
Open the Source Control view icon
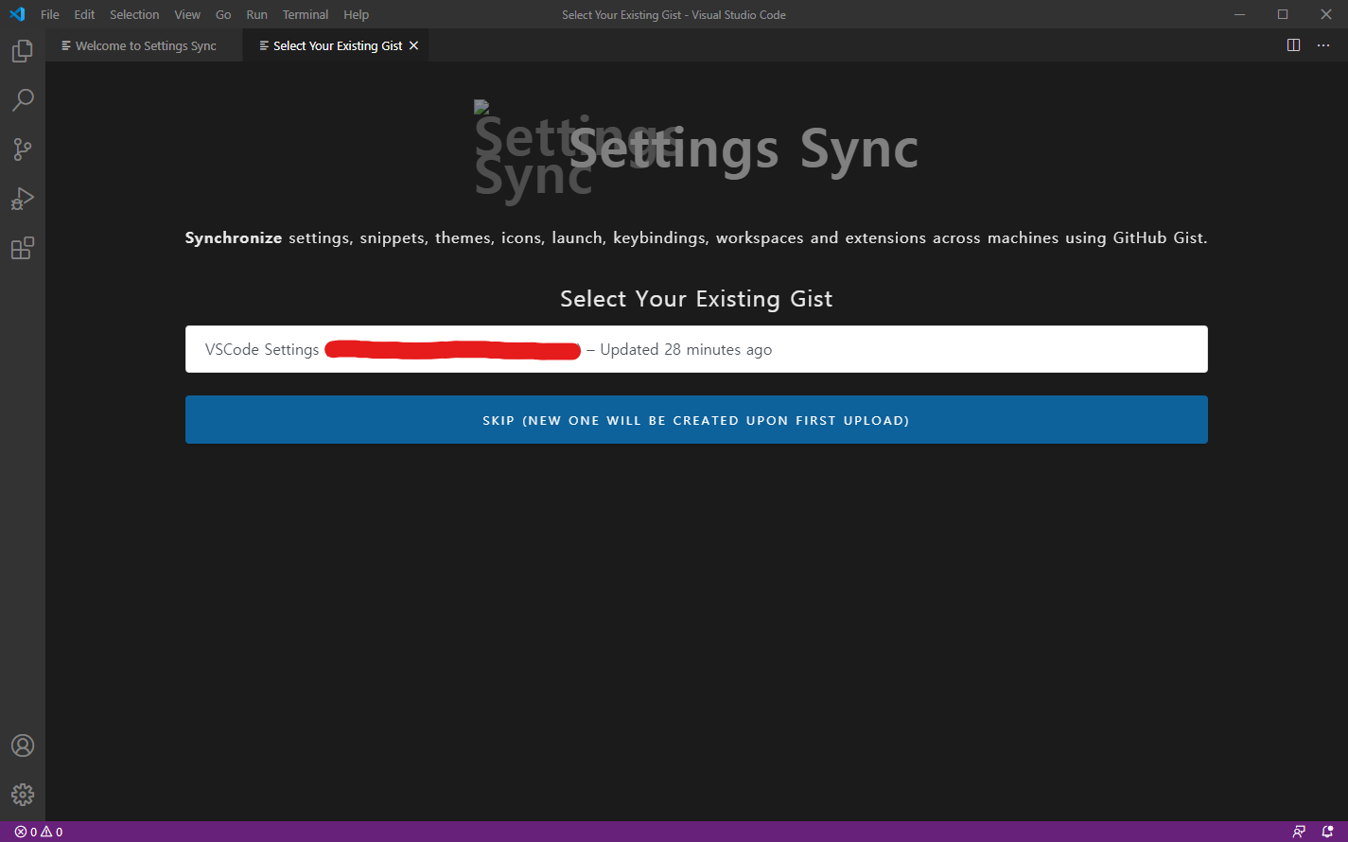point(23,149)
